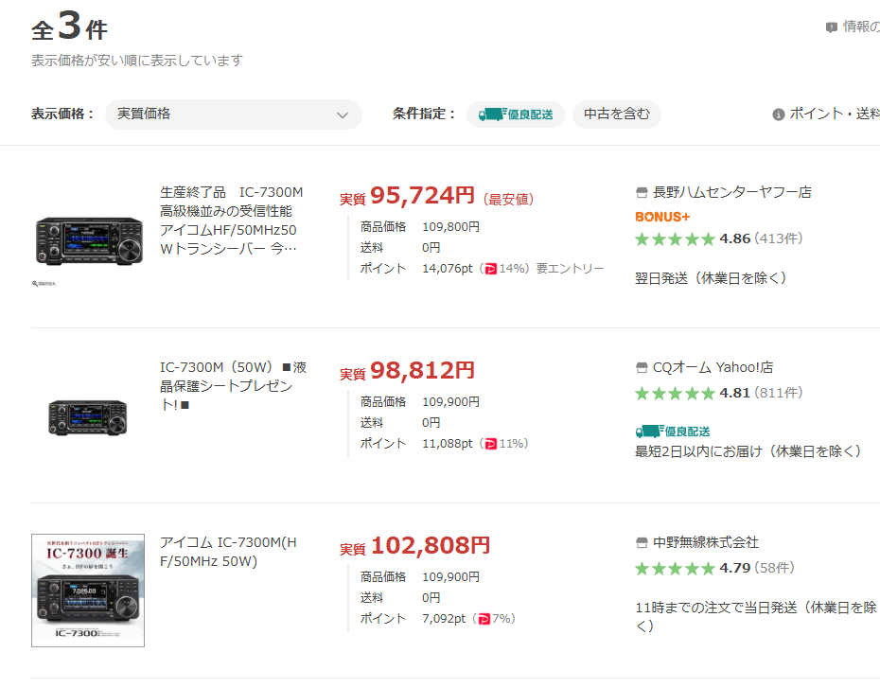Click the PayPay icon next to 7%
Viewport: 880px width, 688px height.
pos(484,620)
